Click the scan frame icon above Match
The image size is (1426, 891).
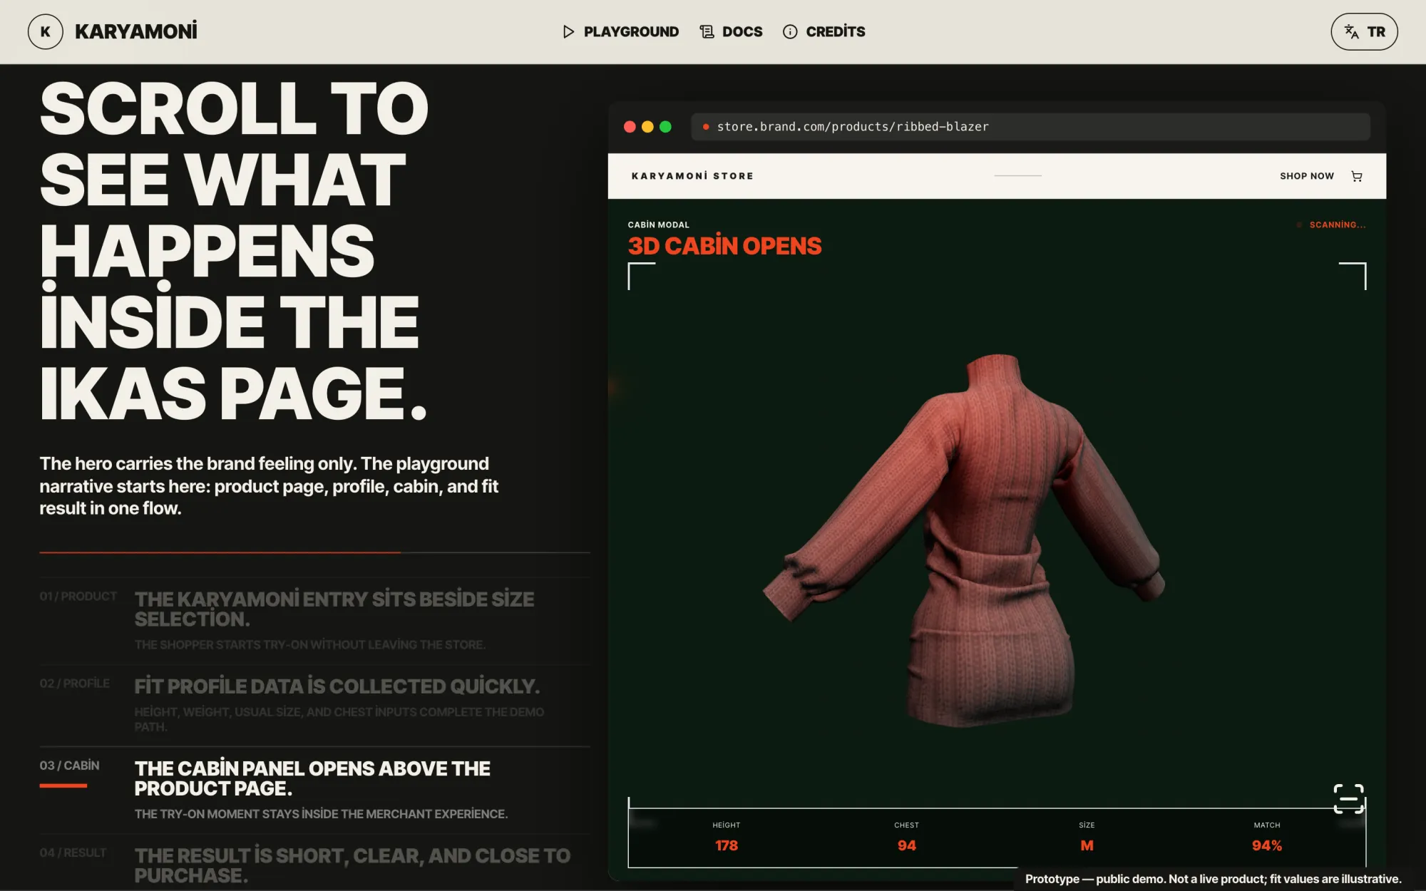pyautogui.click(x=1348, y=798)
